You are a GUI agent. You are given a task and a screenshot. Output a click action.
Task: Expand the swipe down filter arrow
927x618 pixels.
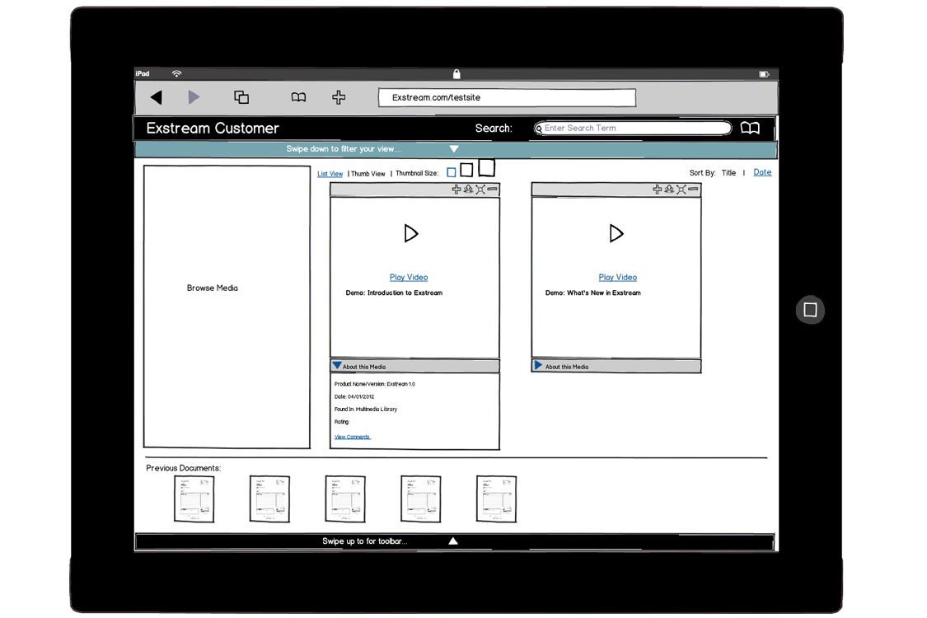(x=454, y=149)
